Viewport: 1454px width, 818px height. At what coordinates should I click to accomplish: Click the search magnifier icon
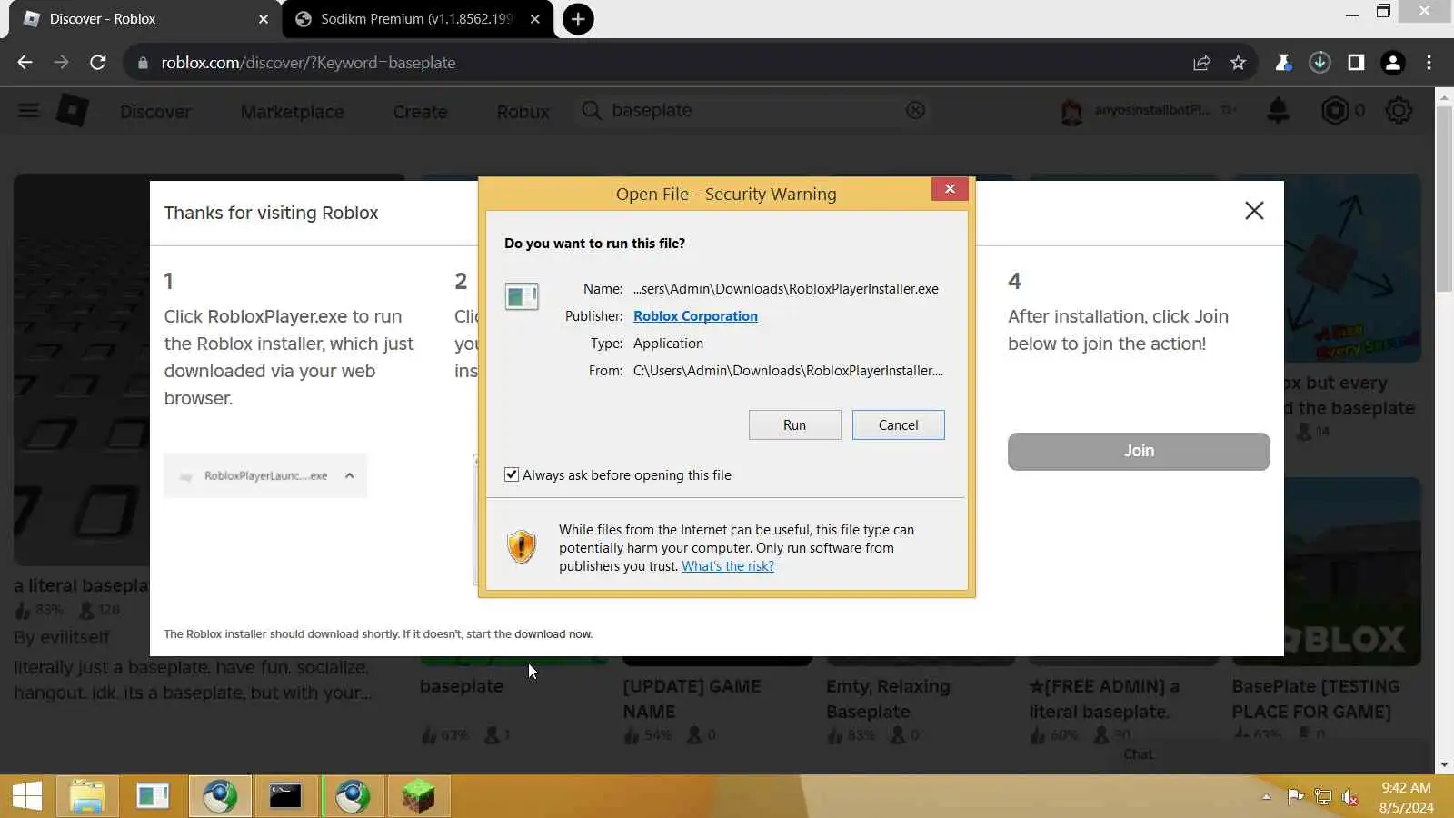(591, 110)
